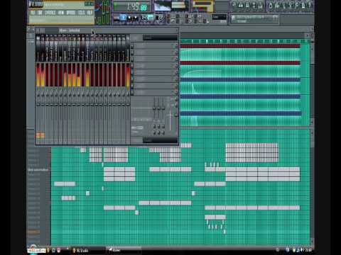Open mixer input source dropdown
Screen dimensions: 341x255
[x=160, y=38]
